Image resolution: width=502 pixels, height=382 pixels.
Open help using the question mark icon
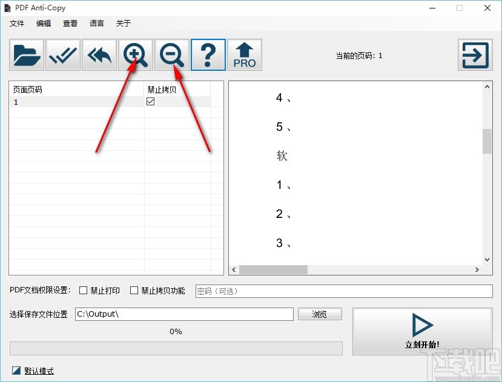pos(208,54)
